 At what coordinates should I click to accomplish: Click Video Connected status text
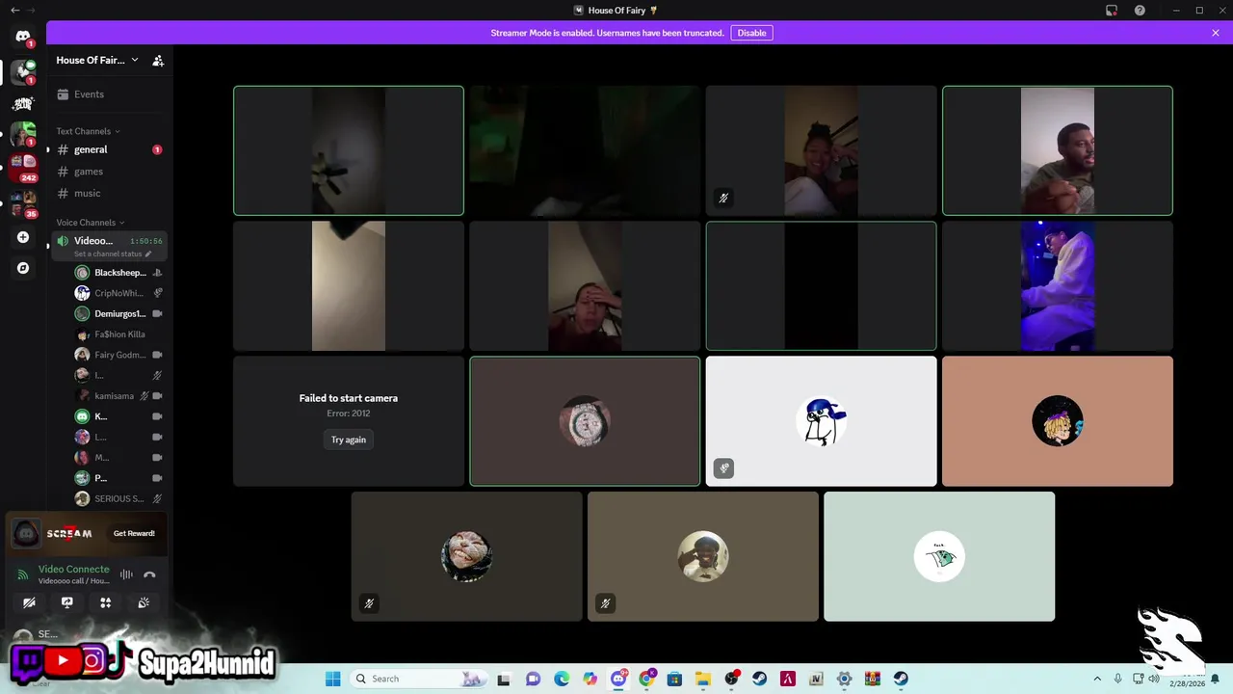[74, 570]
